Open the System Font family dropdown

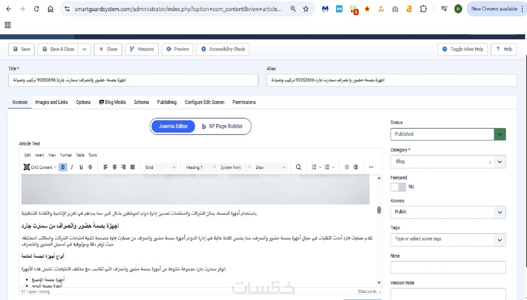(235, 167)
